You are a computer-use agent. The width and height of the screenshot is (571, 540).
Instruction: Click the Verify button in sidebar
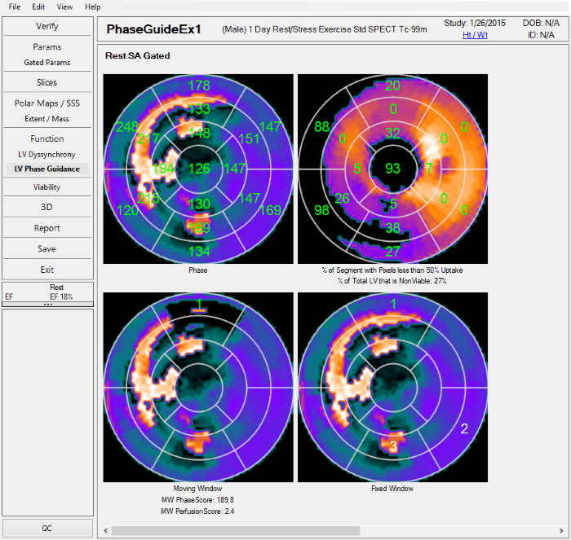47,27
